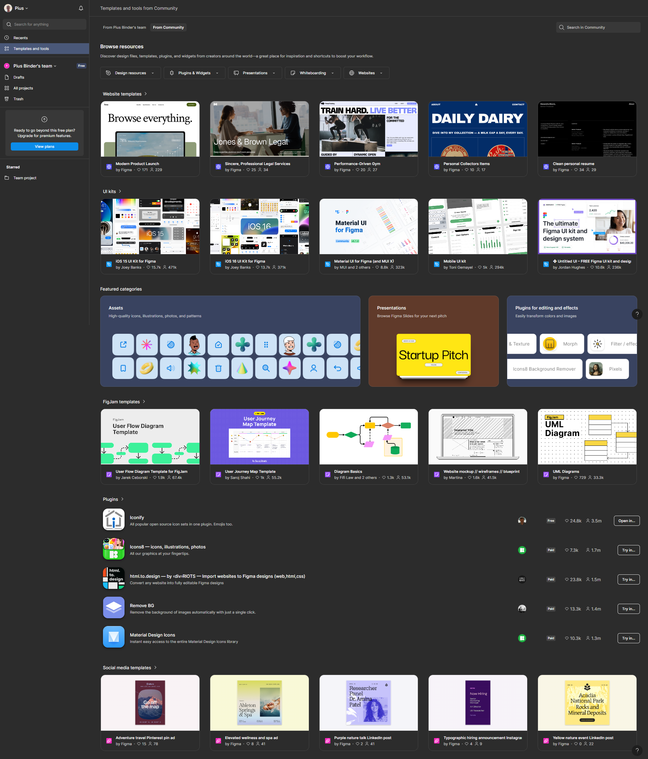Open Performance-Driven Gym template thumbnail
The width and height of the screenshot is (648, 759).
tap(369, 129)
